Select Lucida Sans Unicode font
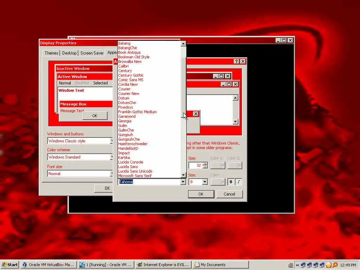The height and width of the screenshot is (270, 360). (135, 171)
